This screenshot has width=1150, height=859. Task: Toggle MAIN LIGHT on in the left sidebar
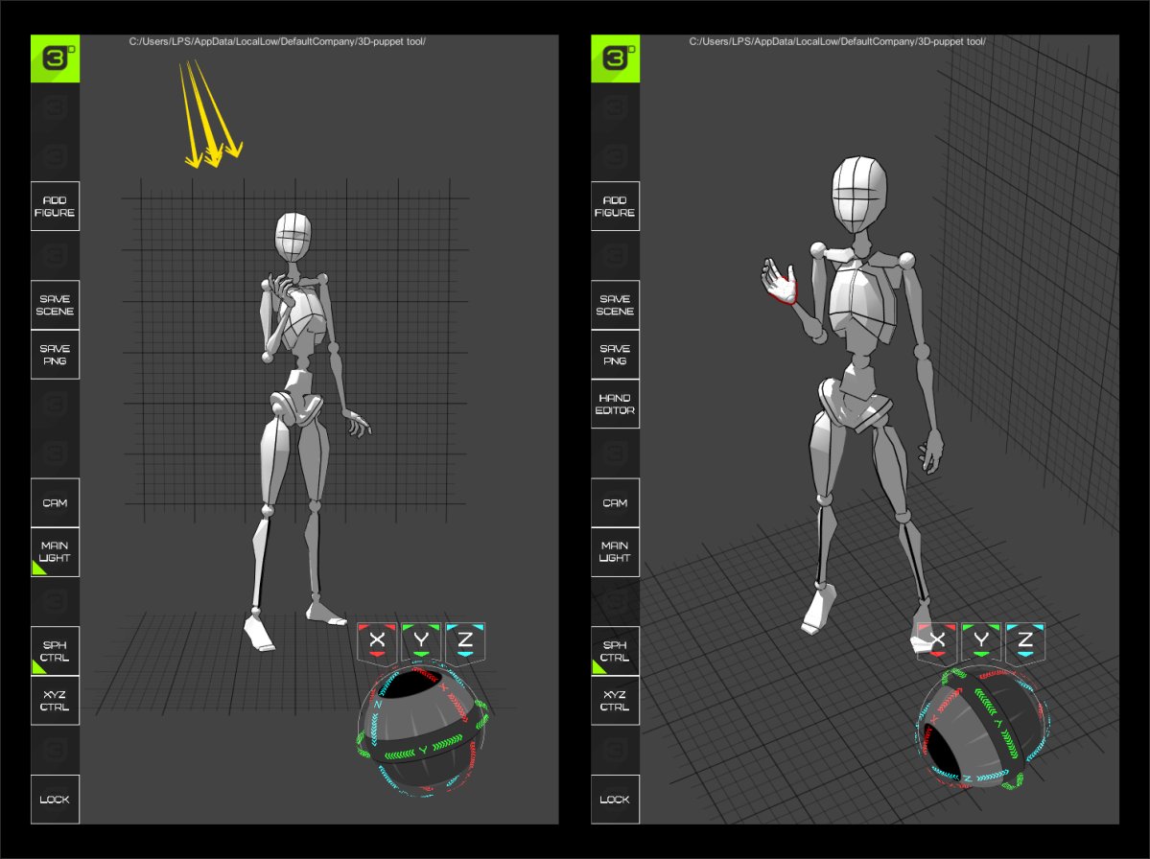point(55,552)
